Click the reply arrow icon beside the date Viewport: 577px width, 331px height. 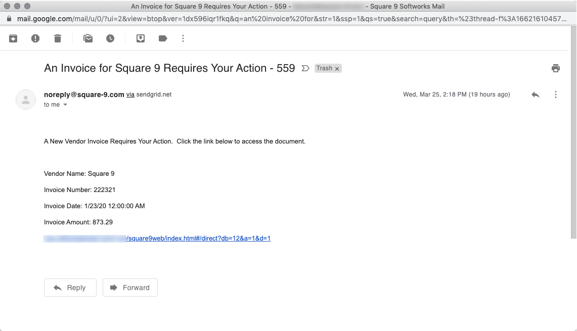[x=536, y=94]
